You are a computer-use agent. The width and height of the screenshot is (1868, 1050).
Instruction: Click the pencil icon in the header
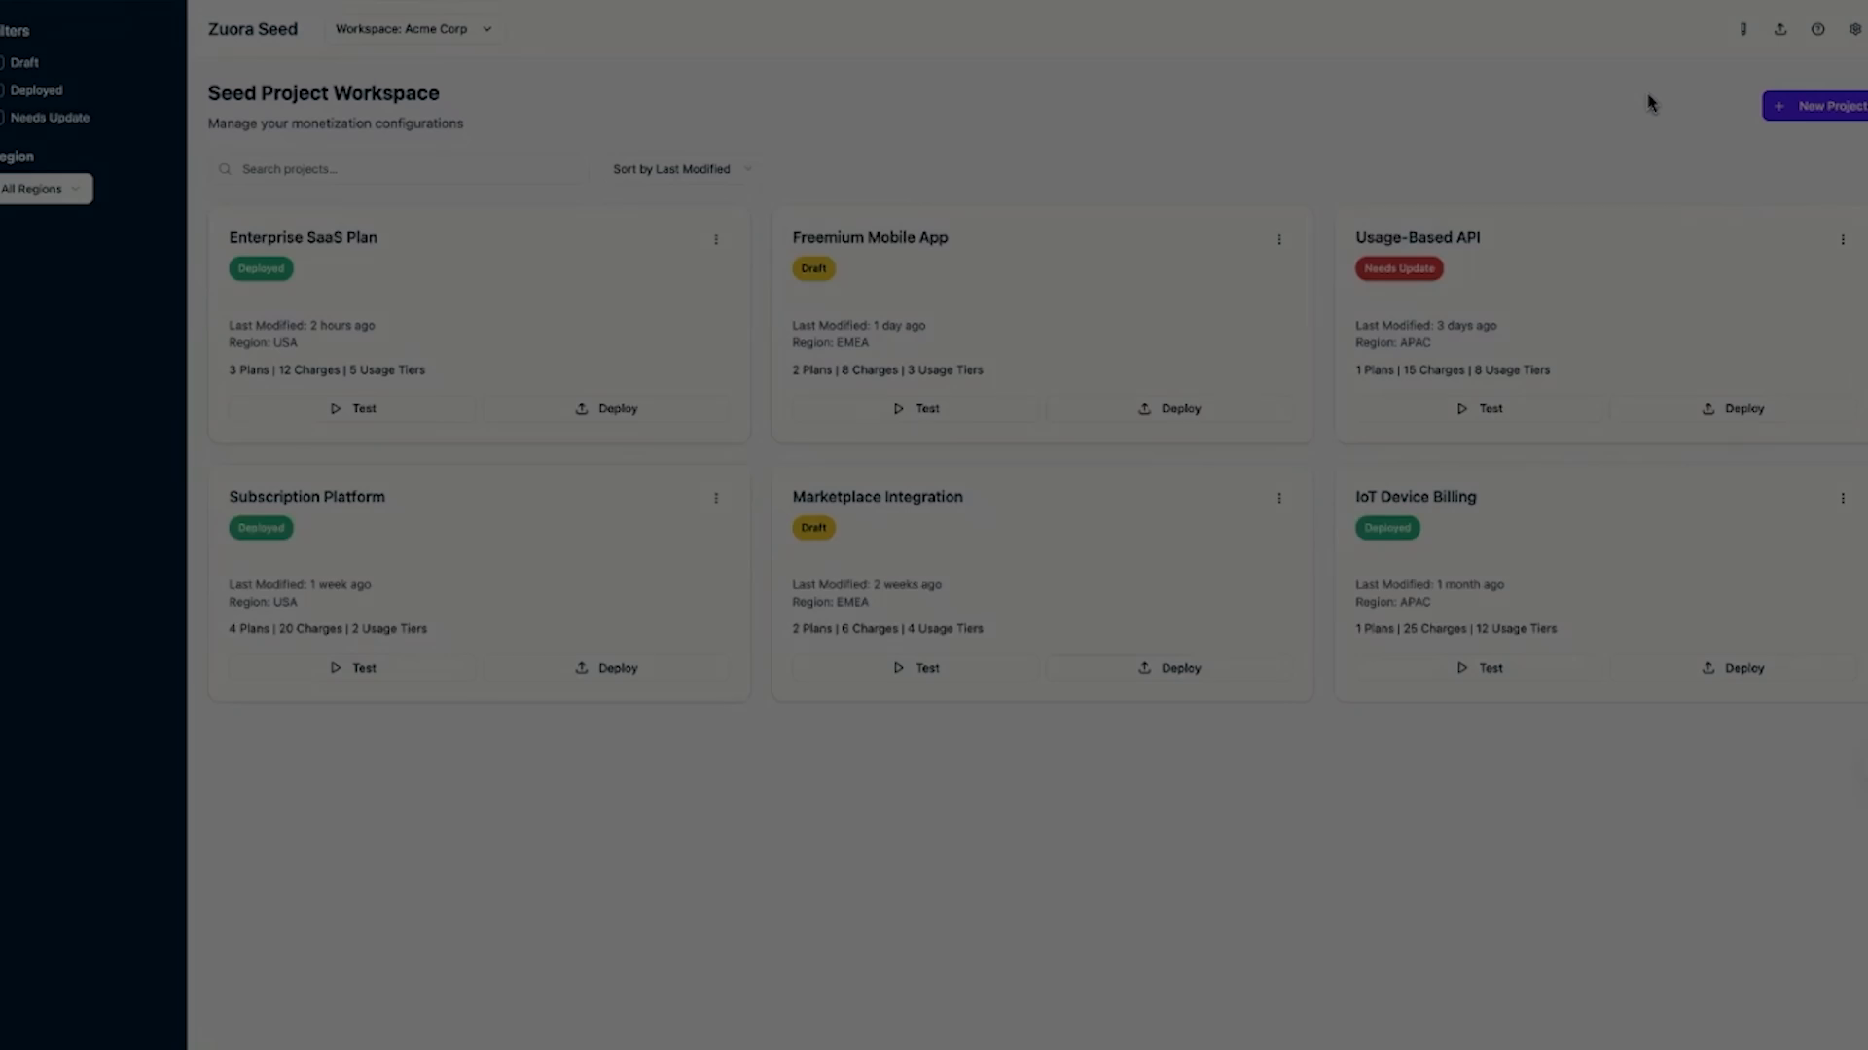point(1743,29)
